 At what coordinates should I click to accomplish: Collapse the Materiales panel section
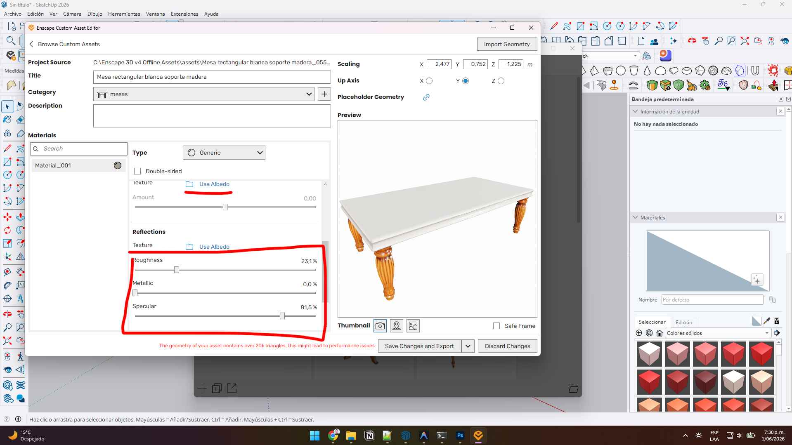tap(636, 217)
